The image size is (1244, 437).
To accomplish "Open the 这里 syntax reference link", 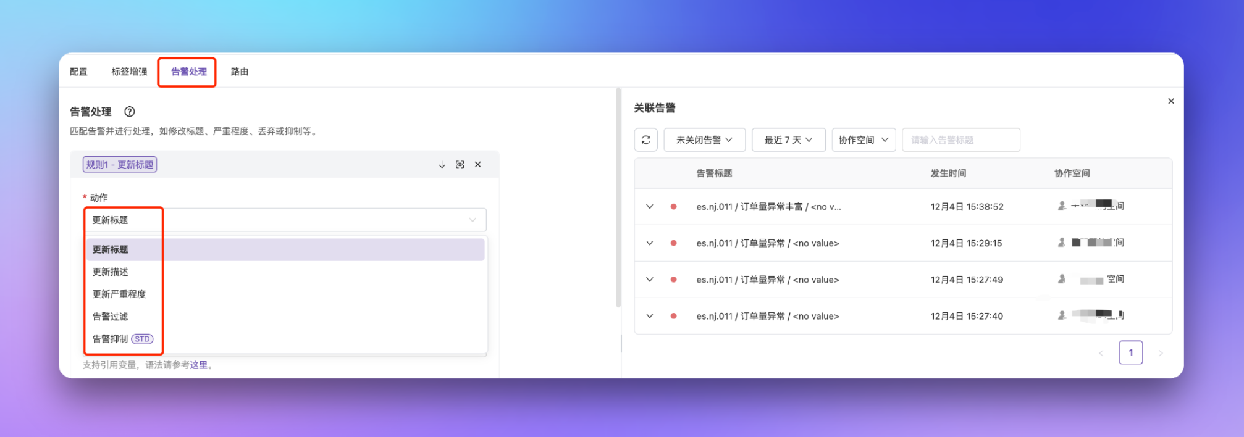I will pyautogui.click(x=198, y=365).
